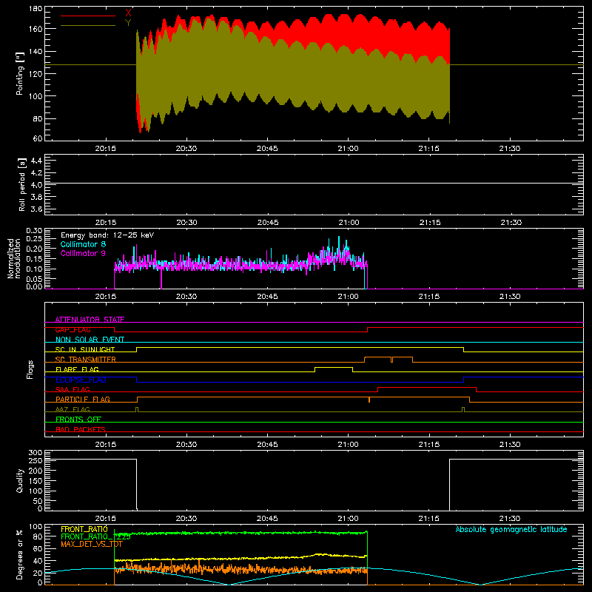
Task: Click the ATTENUATOR_STATE flag label
Action: pos(90,320)
